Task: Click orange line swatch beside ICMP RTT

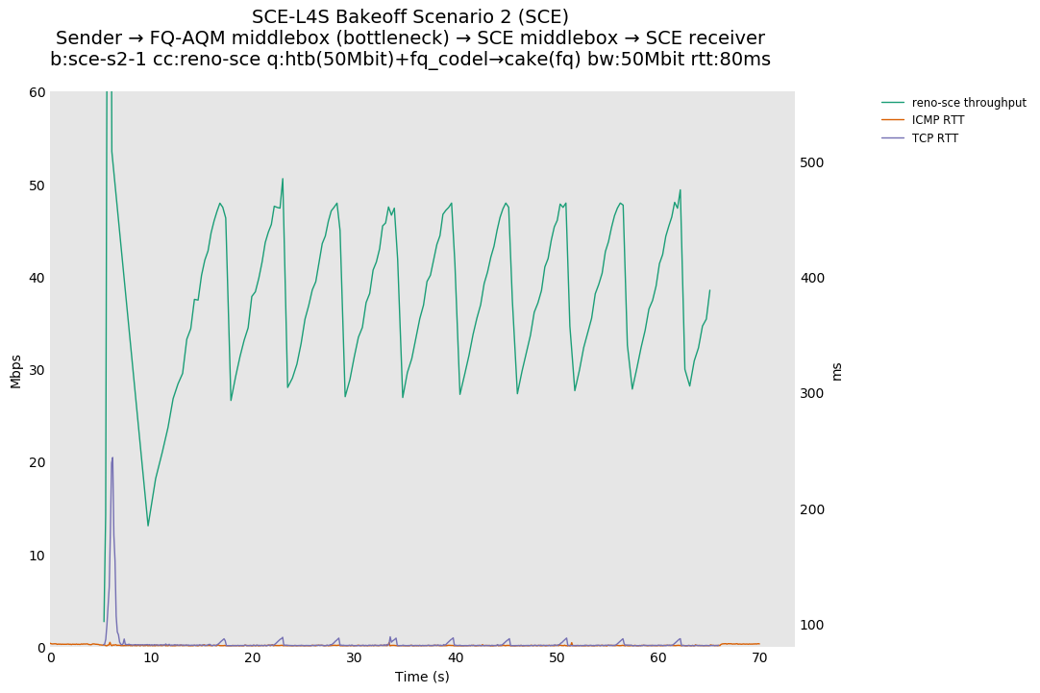Action: 893,120
